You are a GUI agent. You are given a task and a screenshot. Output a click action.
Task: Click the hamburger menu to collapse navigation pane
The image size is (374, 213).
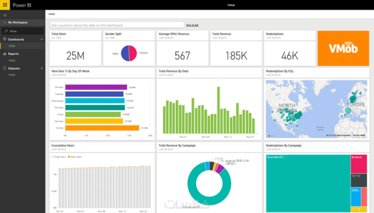tap(5, 15)
